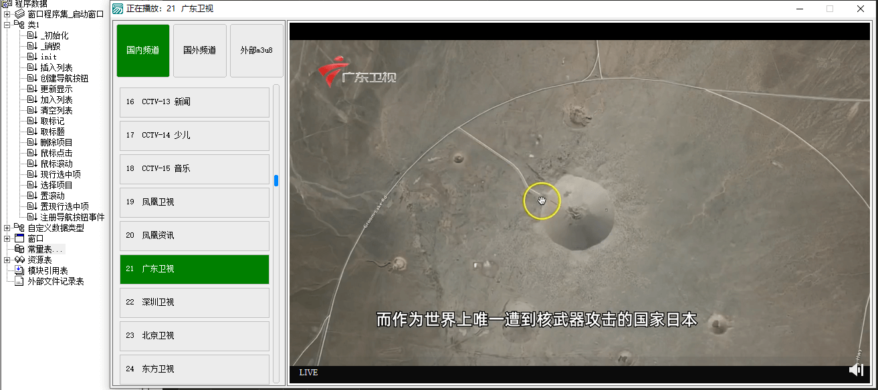The height and width of the screenshot is (390, 878).
Task: Switch to the 国外频道 tab
Action: pyautogui.click(x=200, y=51)
